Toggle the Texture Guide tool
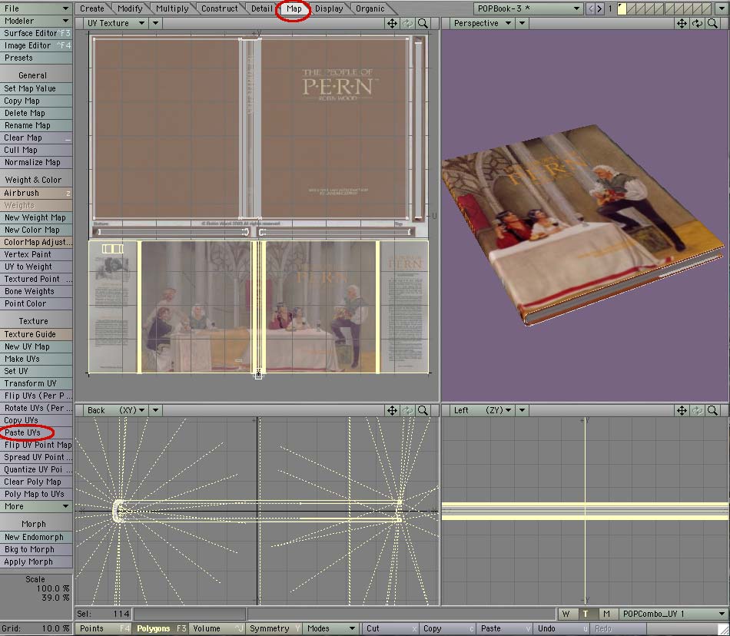The image size is (730, 636). 36,334
